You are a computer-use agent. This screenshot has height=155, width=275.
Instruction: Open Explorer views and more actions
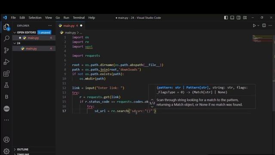coord(50,26)
